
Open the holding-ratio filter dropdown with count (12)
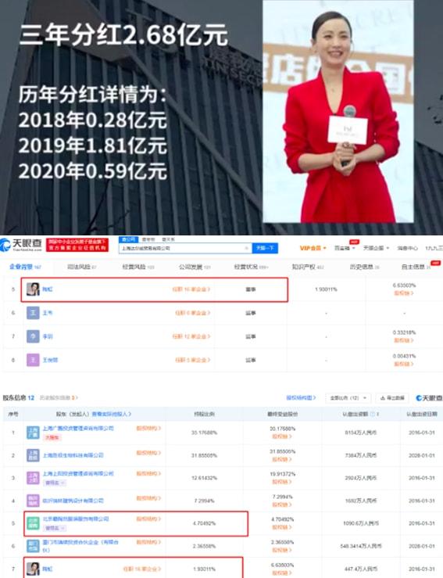coord(348,398)
